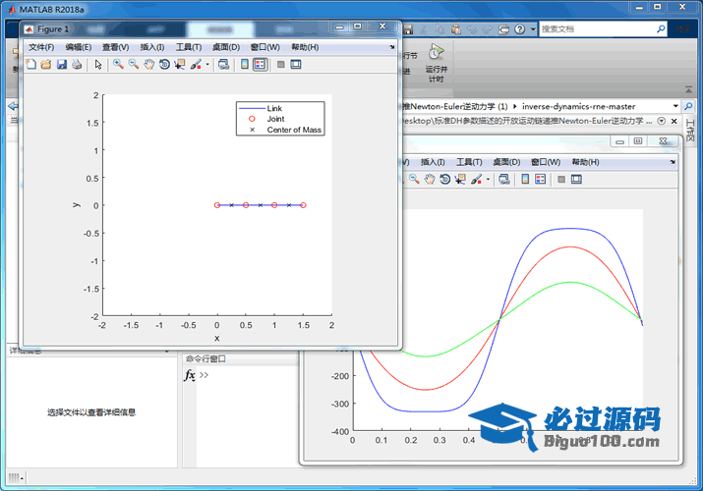The height and width of the screenshot is (491, 703).
Task: Activate Pan tool in second figure toolbar
Action: (x=430, y=180)
